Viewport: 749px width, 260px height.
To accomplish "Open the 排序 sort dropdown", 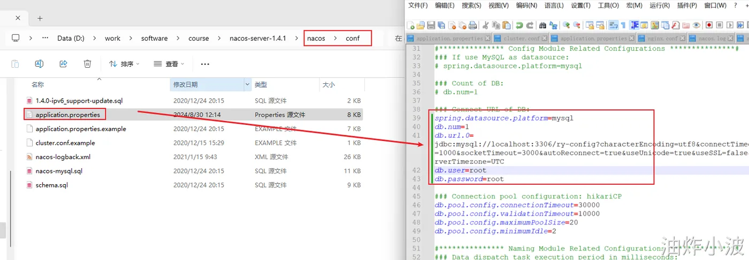I will click(124, 64).
